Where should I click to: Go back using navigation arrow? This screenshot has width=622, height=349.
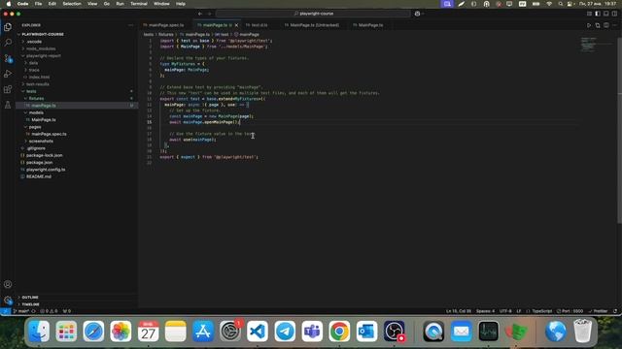[x=200, y=14]
